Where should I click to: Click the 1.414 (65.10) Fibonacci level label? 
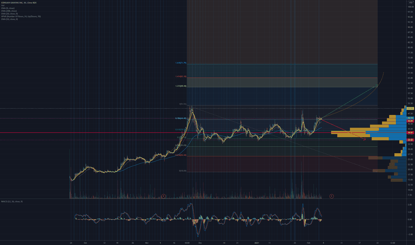[181, 77]
